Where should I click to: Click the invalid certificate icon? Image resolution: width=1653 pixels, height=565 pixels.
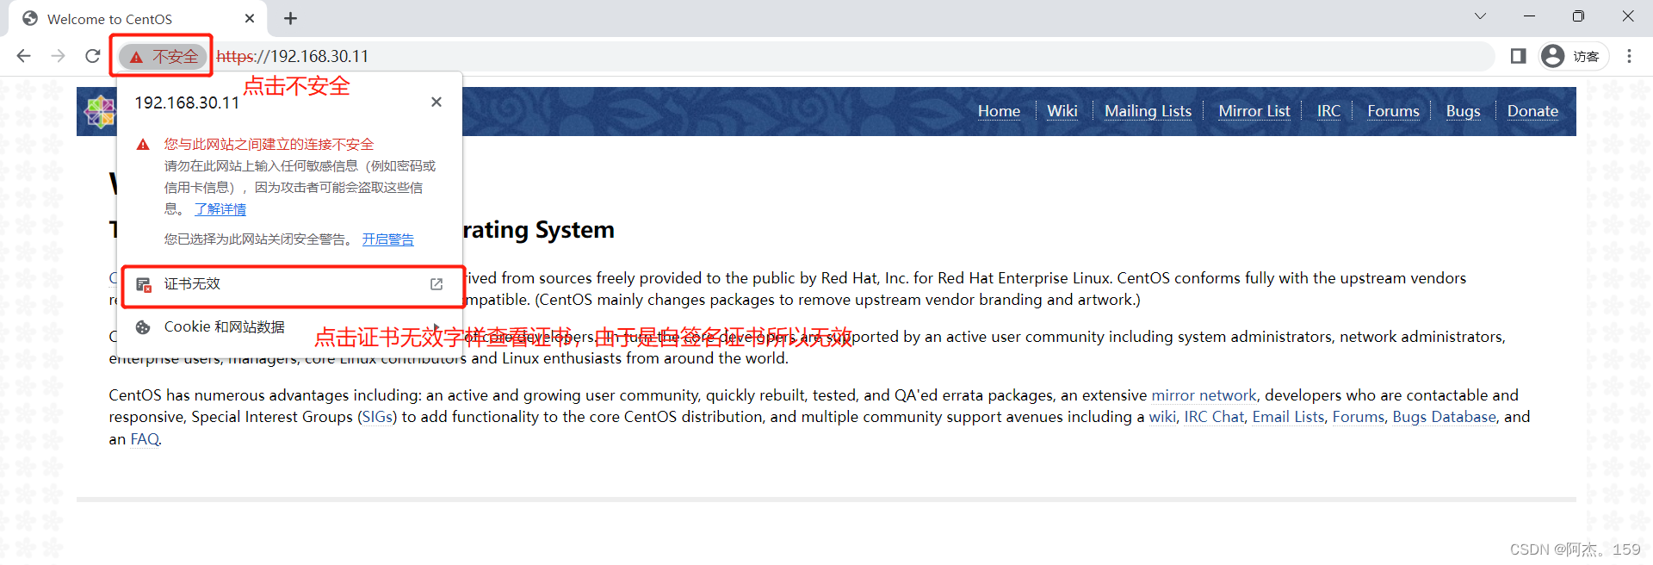pos(144,284)
